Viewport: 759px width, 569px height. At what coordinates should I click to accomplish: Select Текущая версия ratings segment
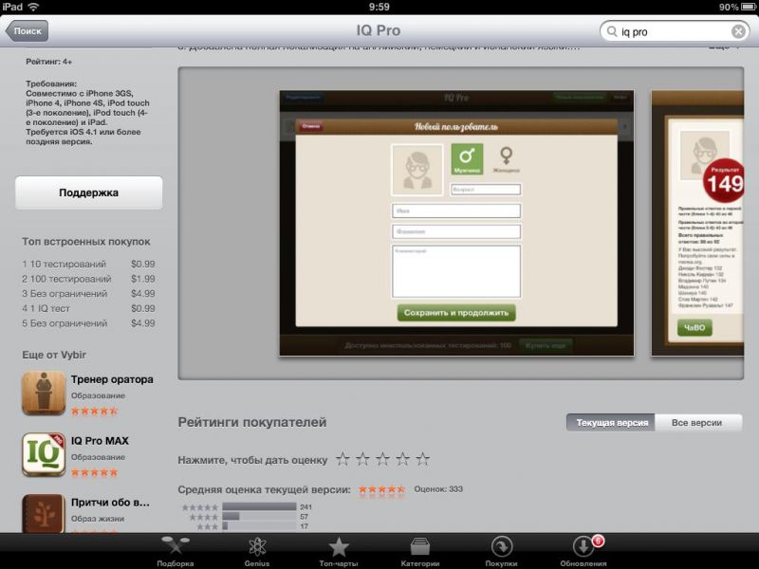[612, 423]
